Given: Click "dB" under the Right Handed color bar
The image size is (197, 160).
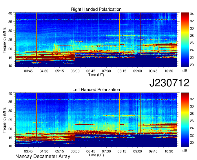Looking at the screenshot, I should coord(185,71).
